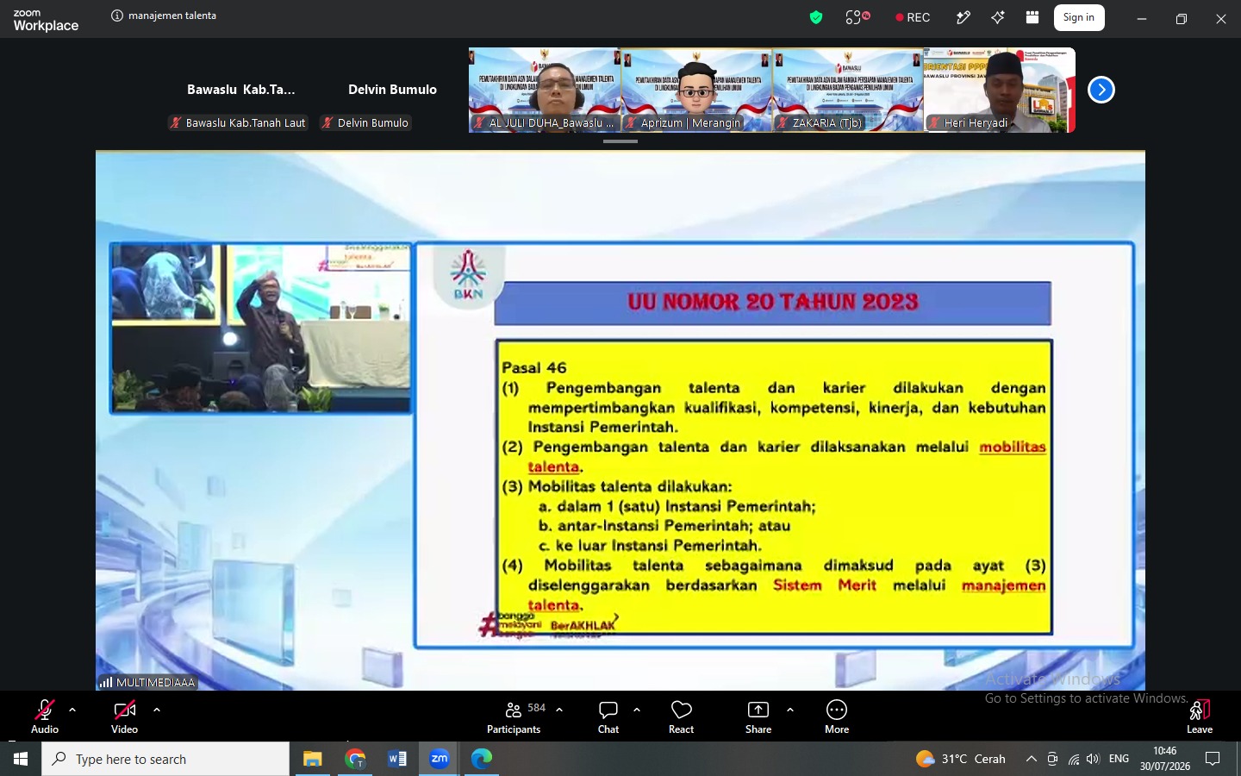1241x776 pixels.
Task: Open apps icon next to shield
Action: (857, 17)
